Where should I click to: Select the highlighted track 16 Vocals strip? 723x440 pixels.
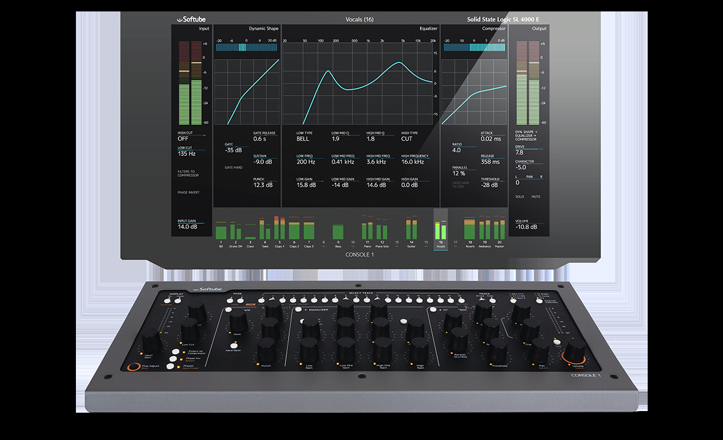(x=440, y=229)
